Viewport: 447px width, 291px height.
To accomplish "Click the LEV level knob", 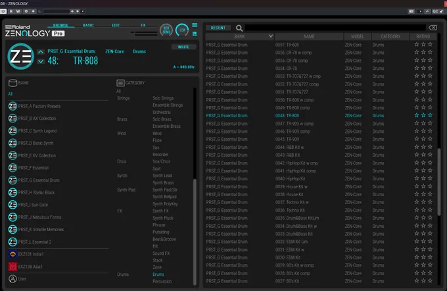I will (182, 30).
